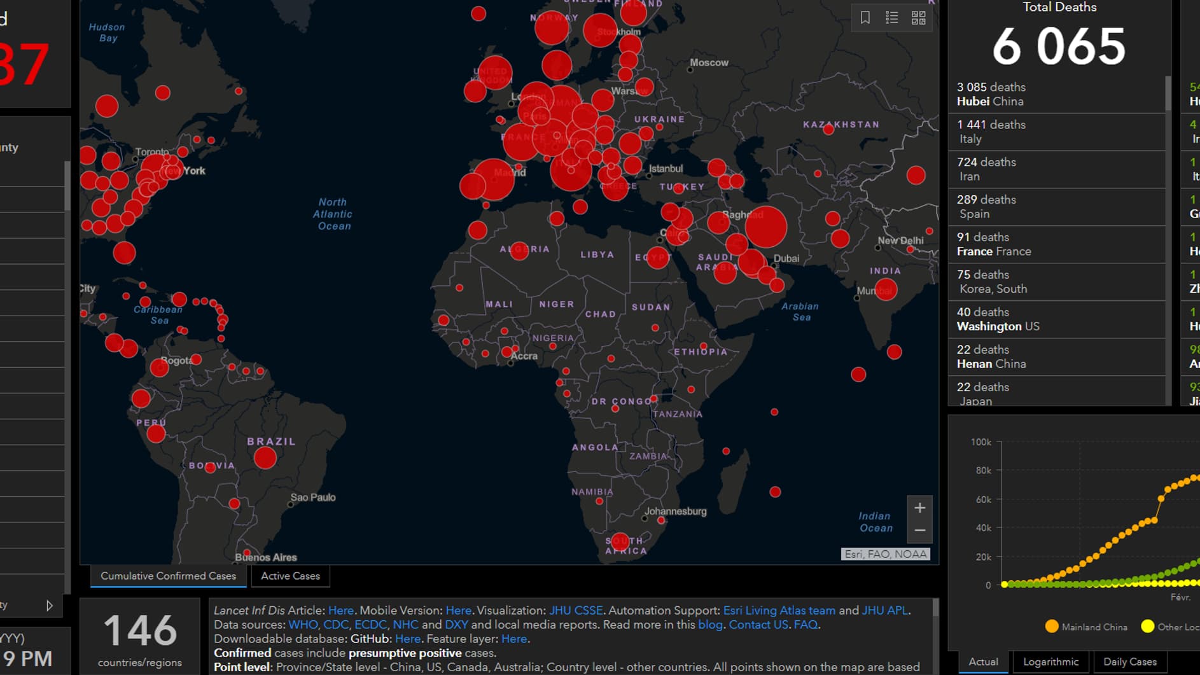Open the WHO data source link

tap(303, 625)
